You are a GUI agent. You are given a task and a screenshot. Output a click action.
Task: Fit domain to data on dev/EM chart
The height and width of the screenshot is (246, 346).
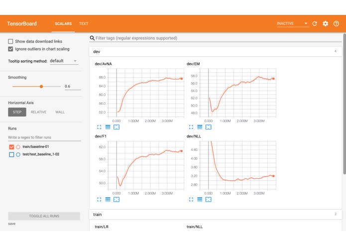point(208,127)
